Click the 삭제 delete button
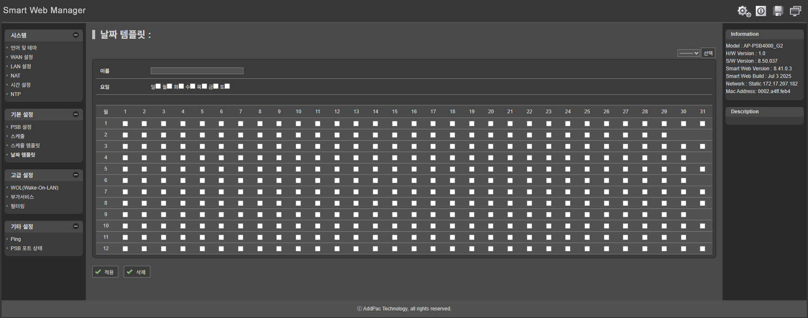 pos(137,272)
